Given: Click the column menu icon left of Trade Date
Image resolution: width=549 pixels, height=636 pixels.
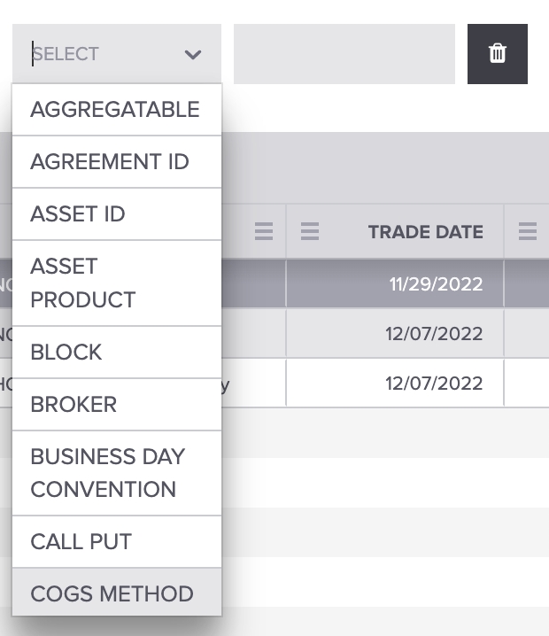Looking at the screenshot, I should point(263,232).
